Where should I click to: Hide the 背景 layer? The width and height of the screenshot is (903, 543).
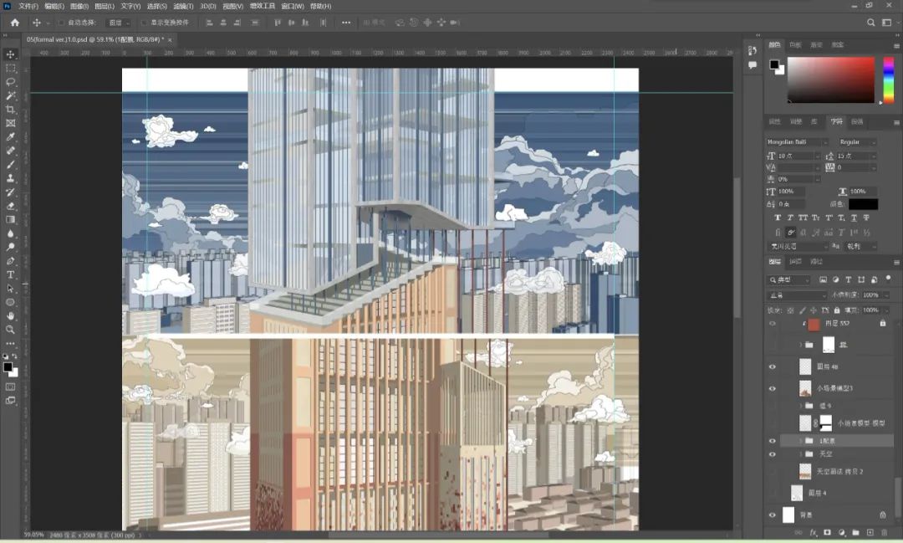coord(773,515)
